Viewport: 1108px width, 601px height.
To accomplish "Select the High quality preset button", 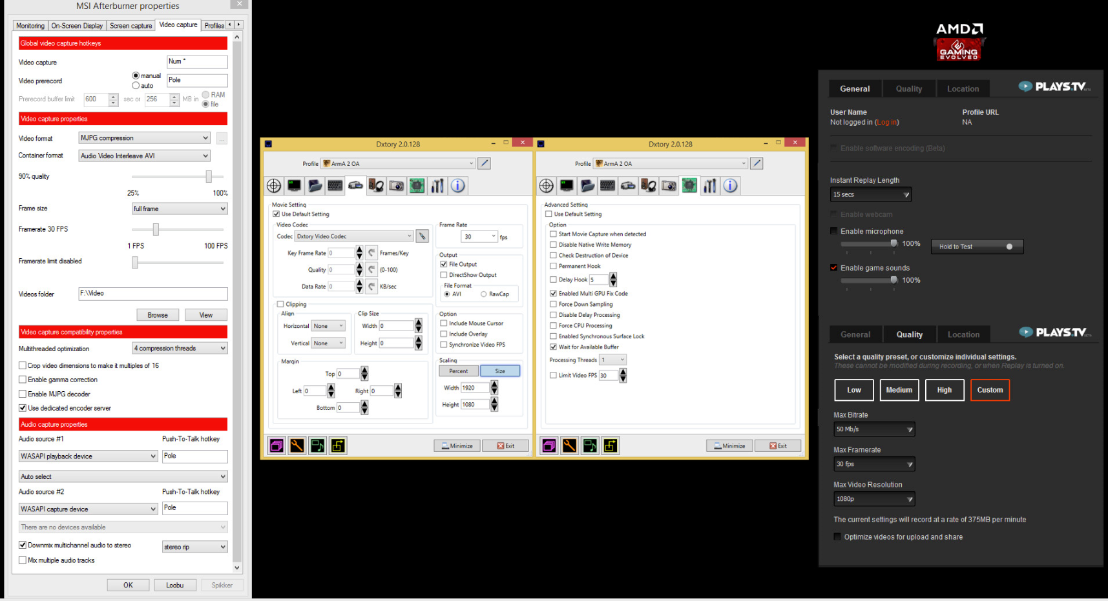I will tap(944, 390).
